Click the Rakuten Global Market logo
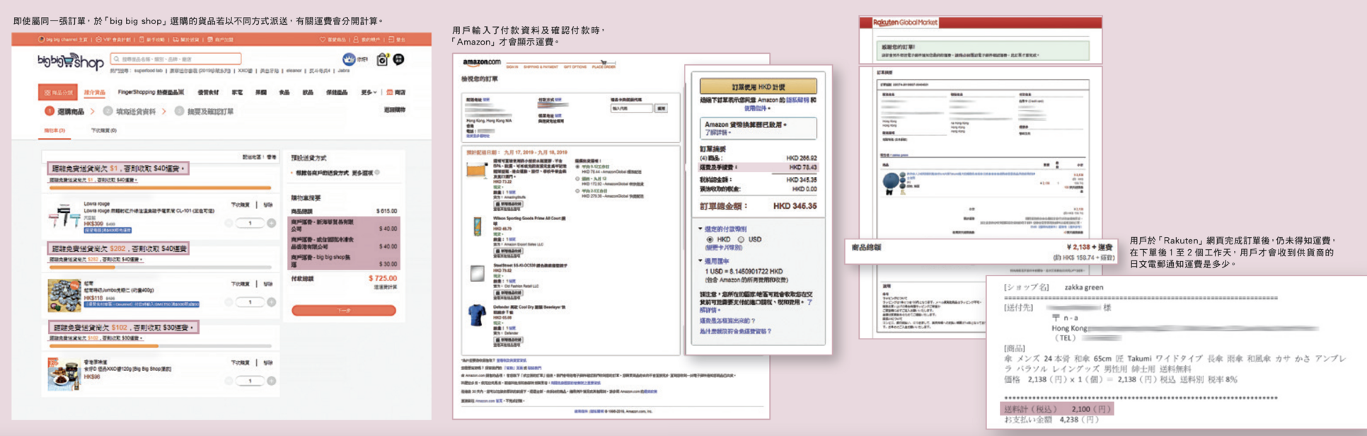 905,23
